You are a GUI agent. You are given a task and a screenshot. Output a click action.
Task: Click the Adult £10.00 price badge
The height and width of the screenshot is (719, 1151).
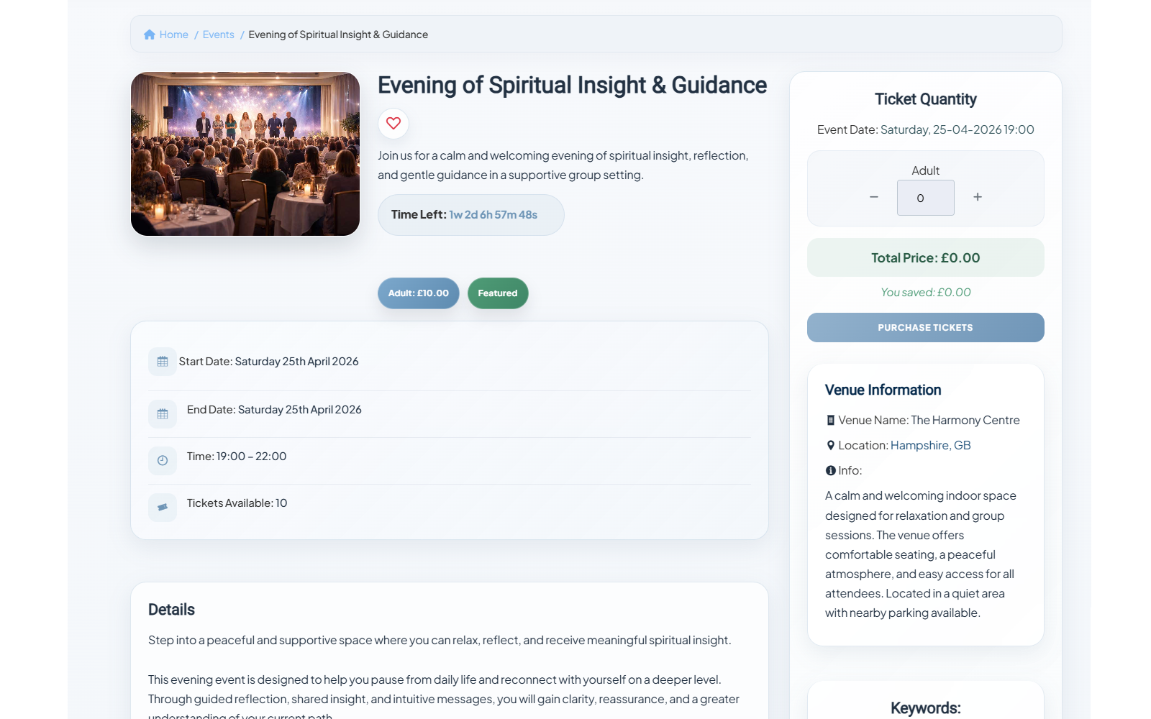click(419, 293)
